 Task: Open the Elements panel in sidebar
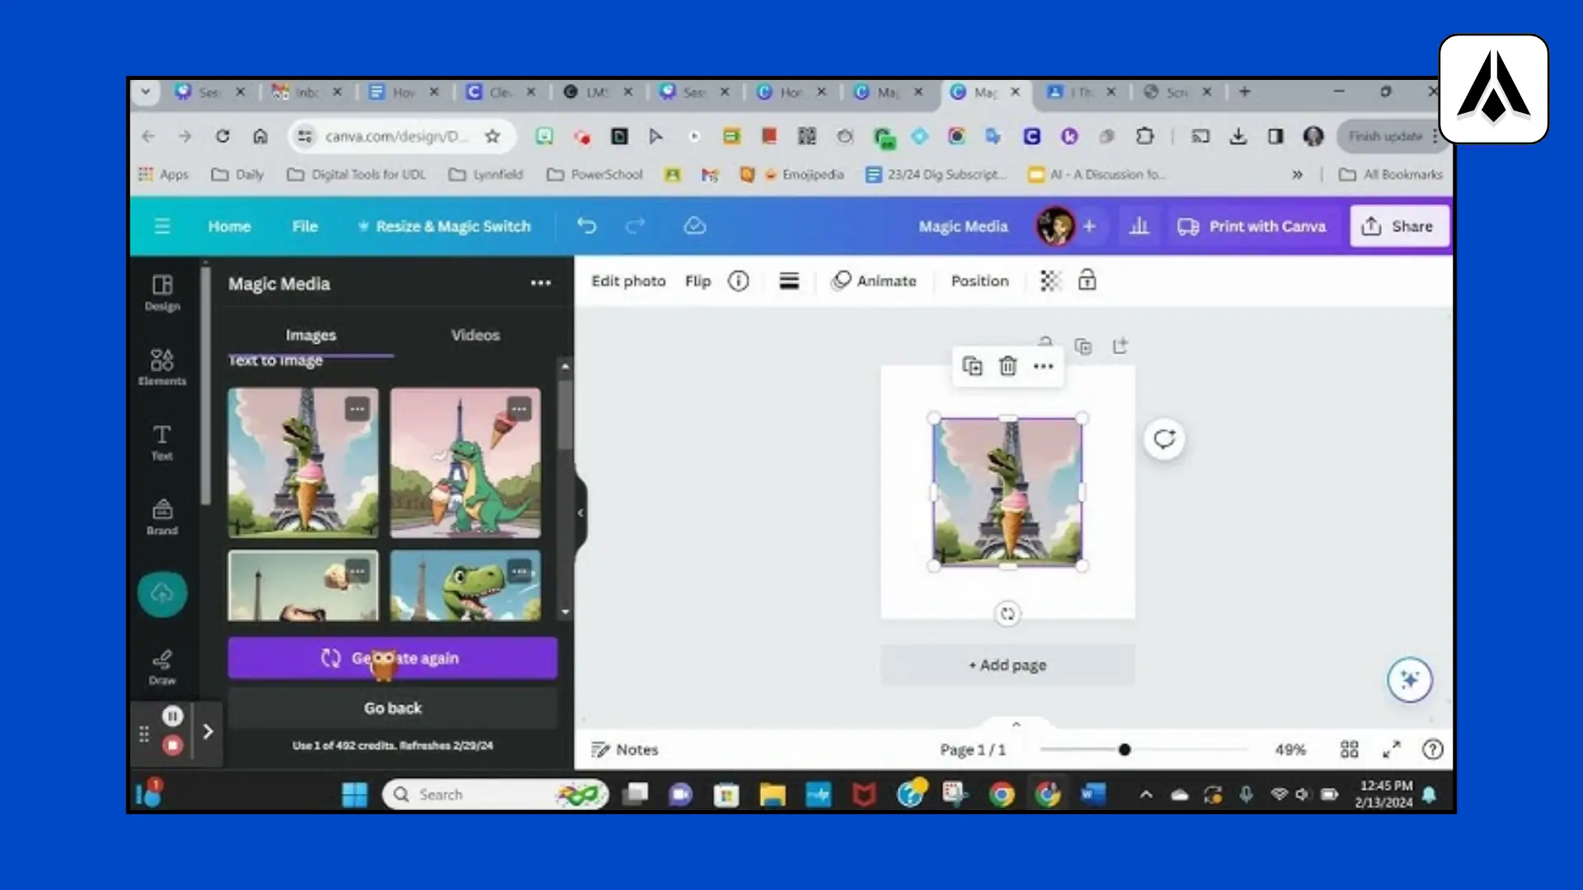[162, 367]
